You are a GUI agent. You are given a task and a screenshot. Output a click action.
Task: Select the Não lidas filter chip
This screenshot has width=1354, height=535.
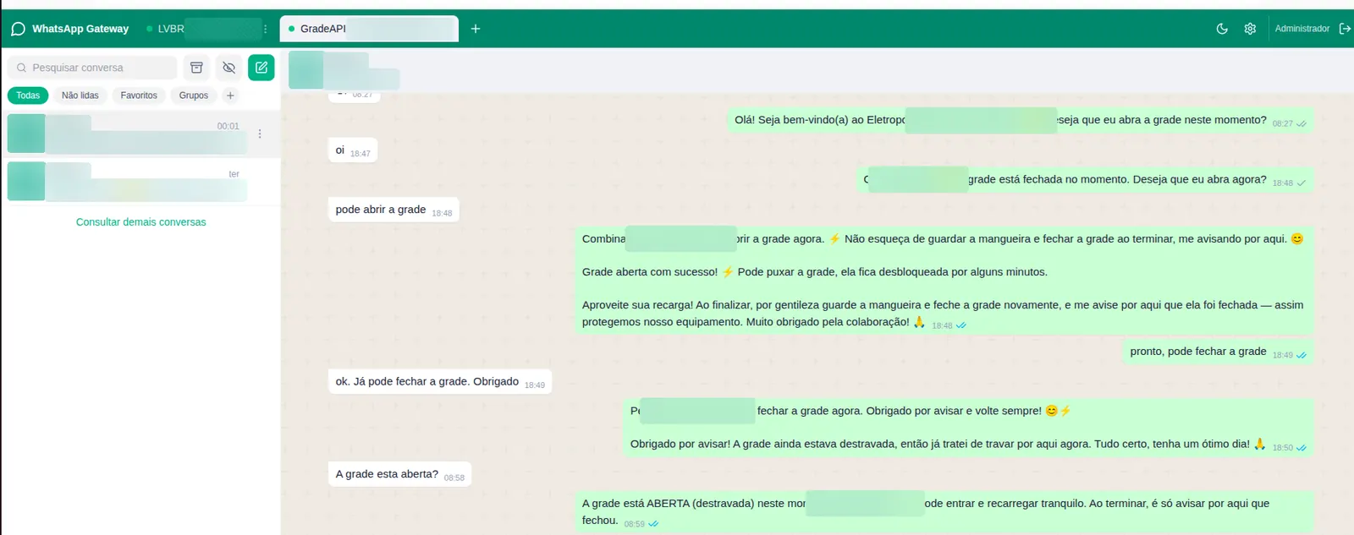pos(80,96)
